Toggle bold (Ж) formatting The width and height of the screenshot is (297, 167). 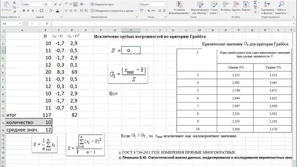click(24, 11)
